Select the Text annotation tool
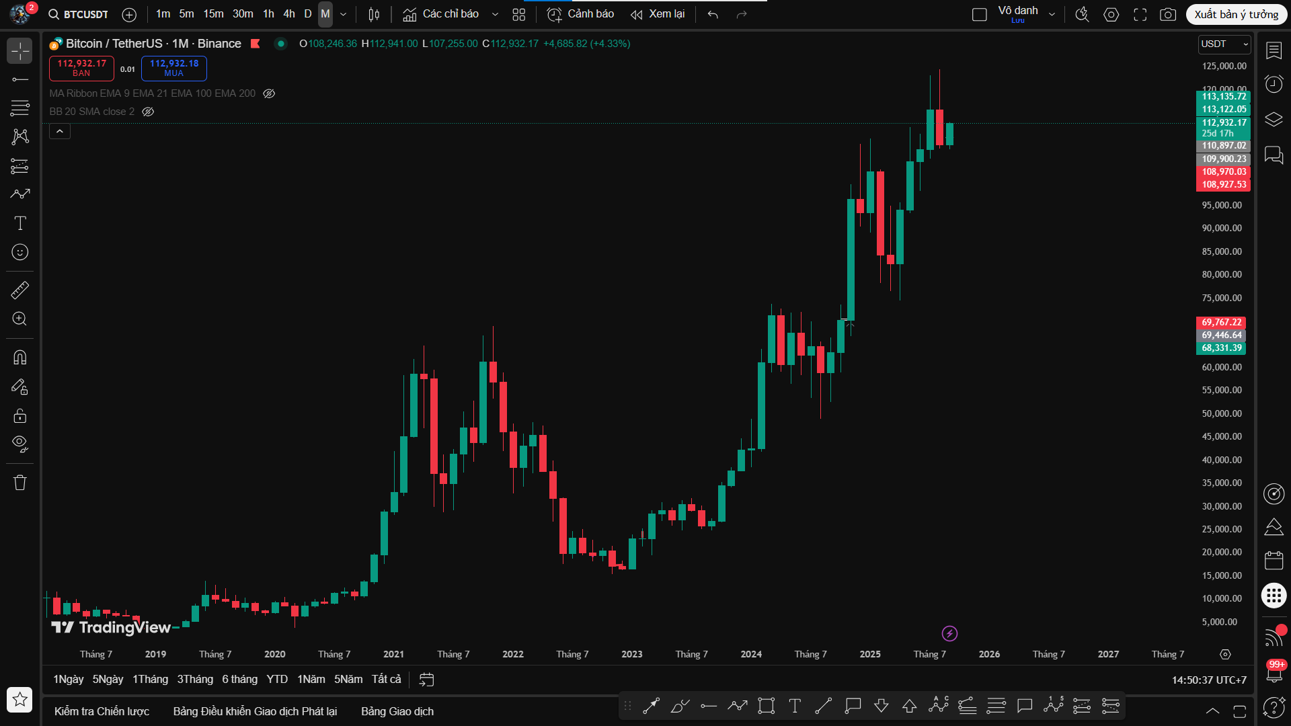The width and height of the screenshot is (1291, 726). tap(20, 223)
